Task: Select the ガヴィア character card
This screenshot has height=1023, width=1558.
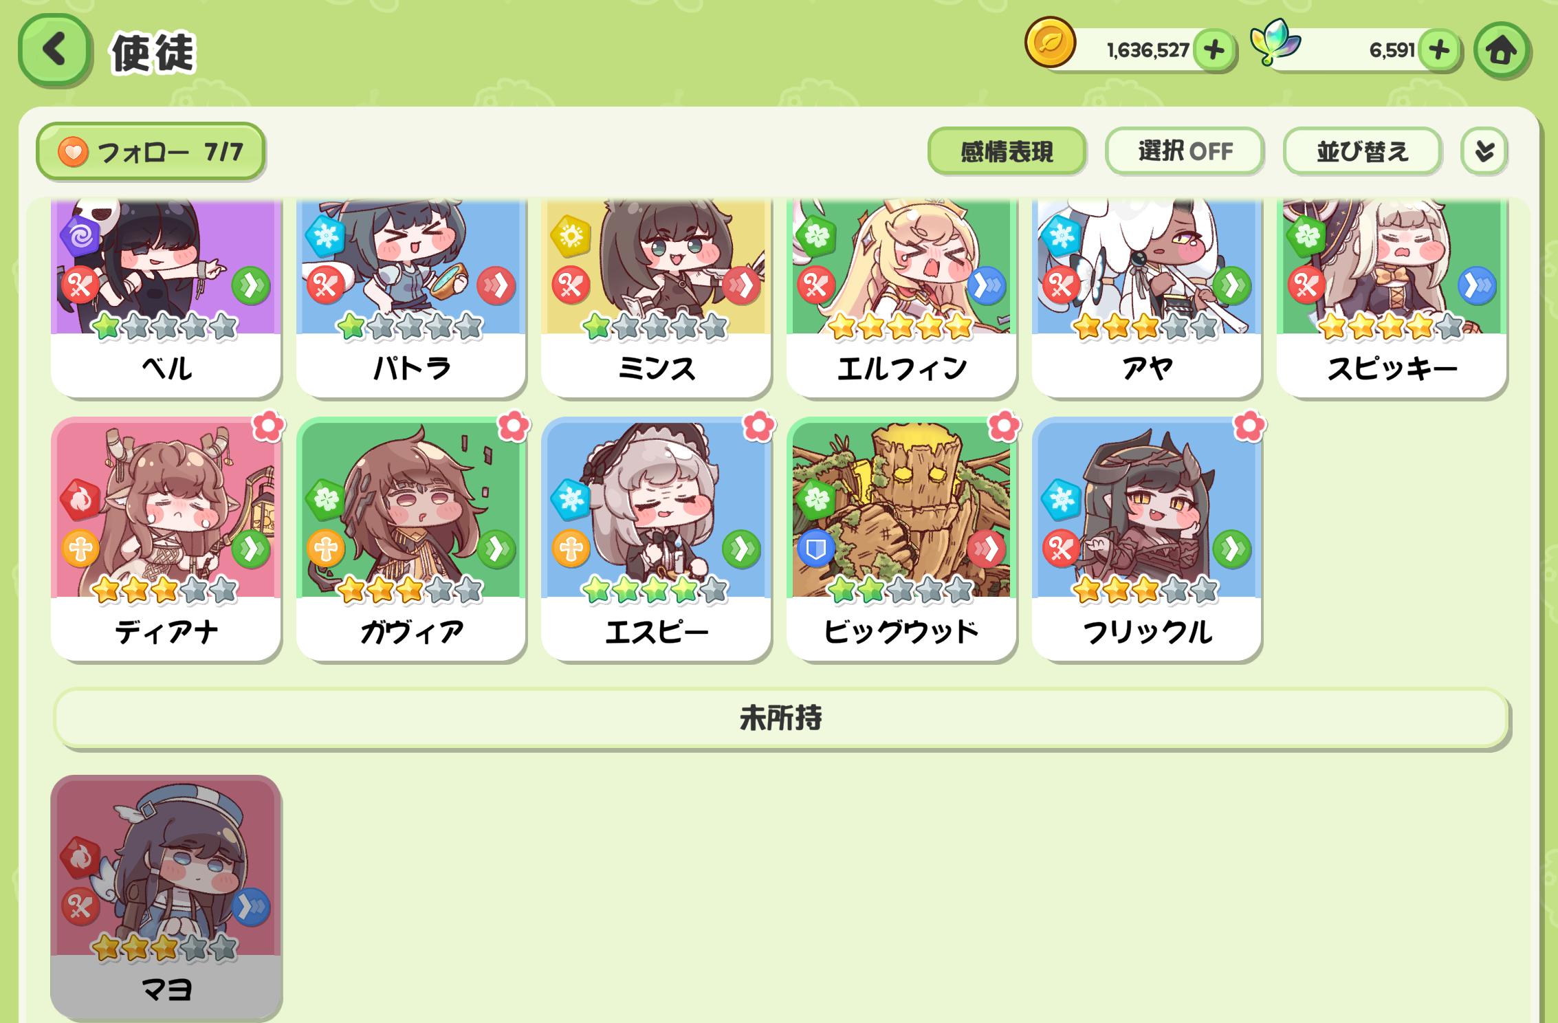Action: pyautogui.click(x=411, y=539)
